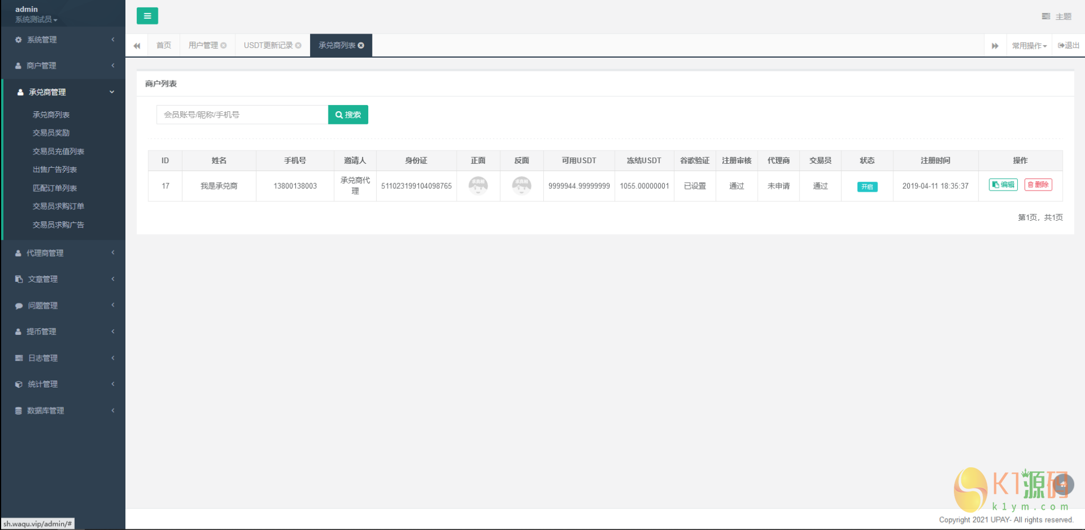Click the 提币管理 user icon
This screenshot has height=530, width=1085.
(18, 331)
